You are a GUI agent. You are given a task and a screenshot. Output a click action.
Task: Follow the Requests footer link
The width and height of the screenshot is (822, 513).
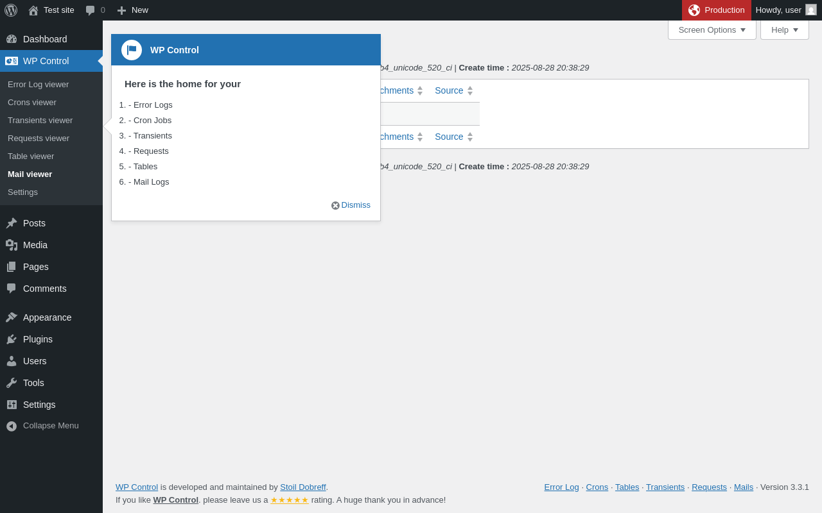(709, 487)
